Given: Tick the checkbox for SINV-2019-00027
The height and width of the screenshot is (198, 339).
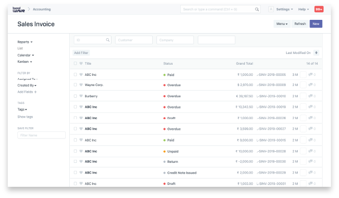Looking at the screenshot, I should 75,129.
